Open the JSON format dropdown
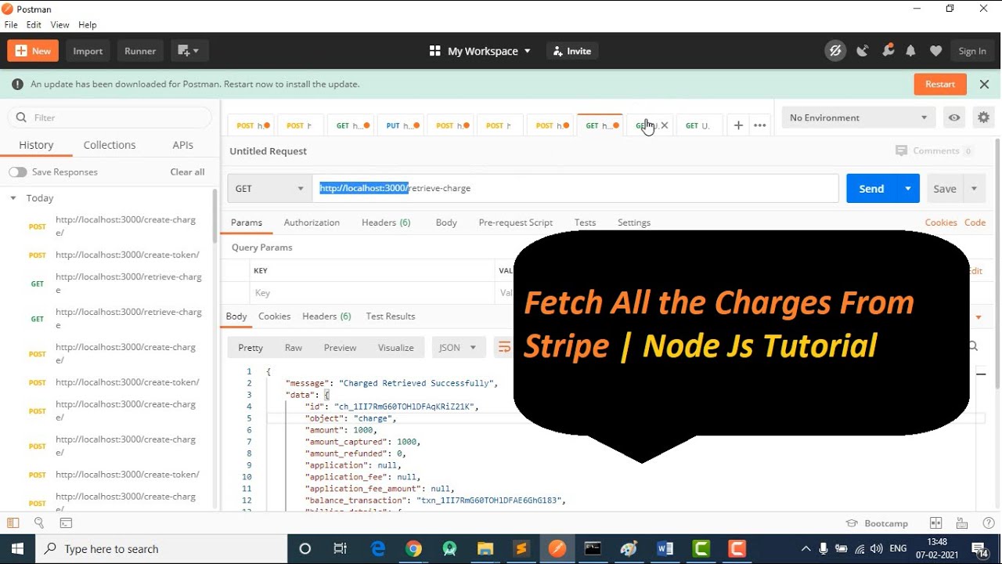1002x564 pixels. 457,347
